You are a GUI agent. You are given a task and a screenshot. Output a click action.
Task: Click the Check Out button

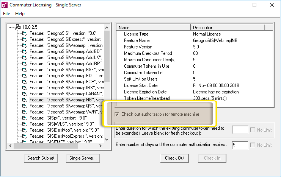[174, 158]
